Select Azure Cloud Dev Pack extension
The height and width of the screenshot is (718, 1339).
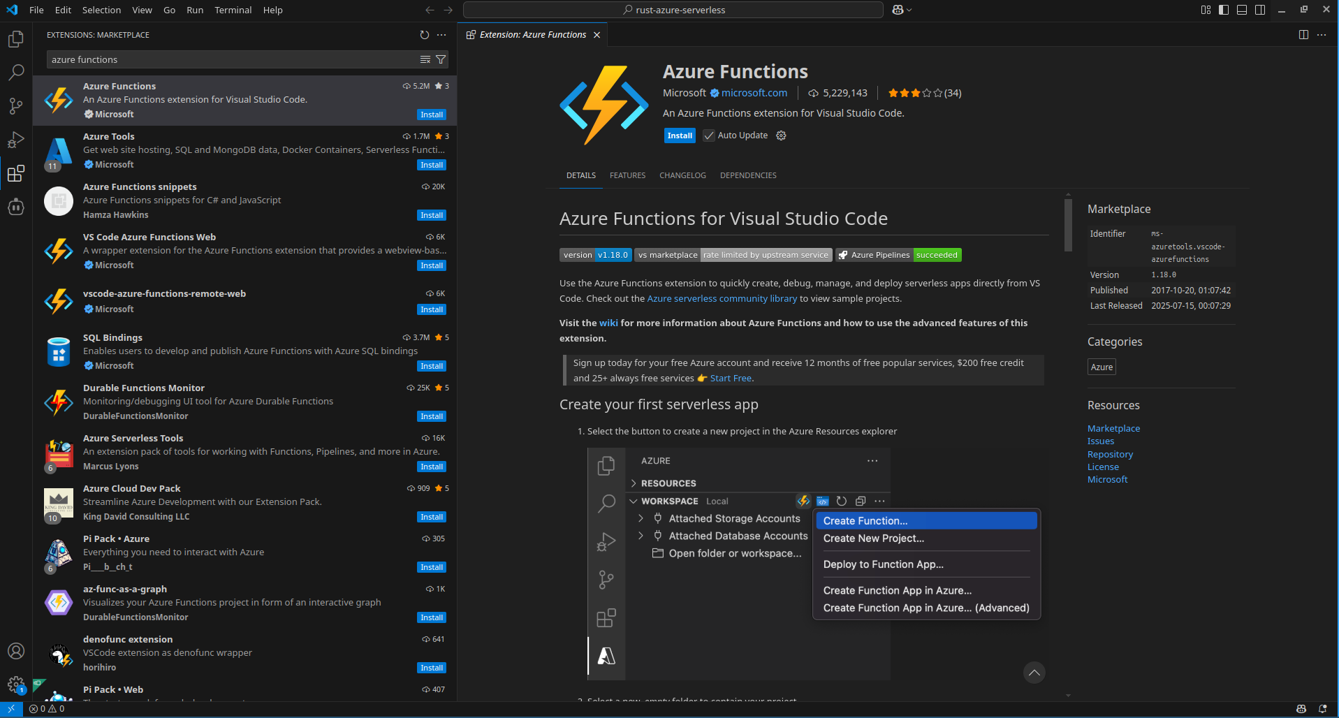pos(244,503)
